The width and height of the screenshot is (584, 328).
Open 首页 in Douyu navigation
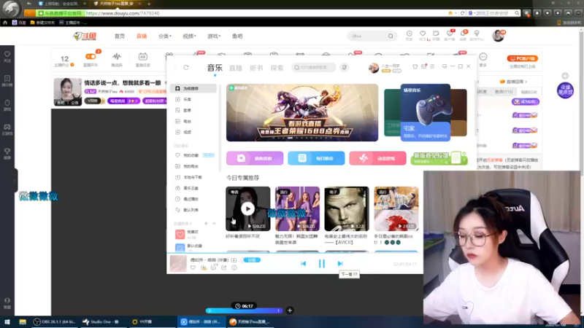coord(120,36)
